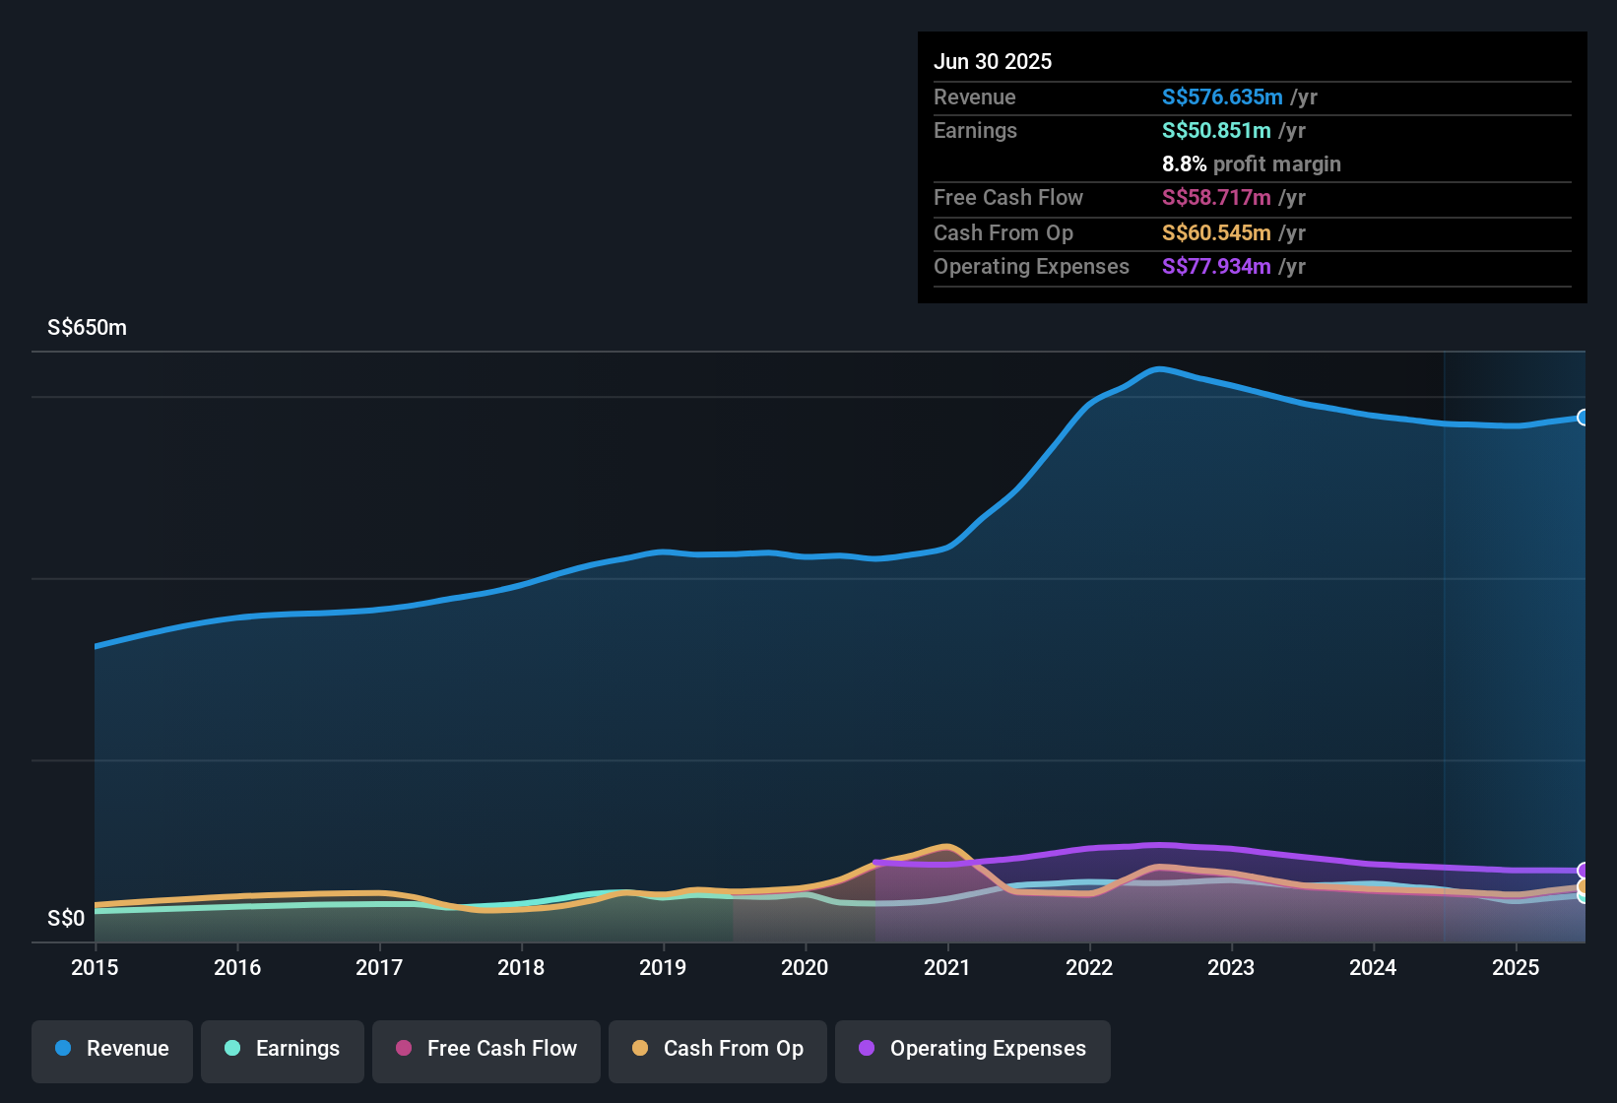The height and width of the screenshot is (1103, 1617).
Task: Click the pink Free Cash Flow dot
Action: tap(404, 1048)
